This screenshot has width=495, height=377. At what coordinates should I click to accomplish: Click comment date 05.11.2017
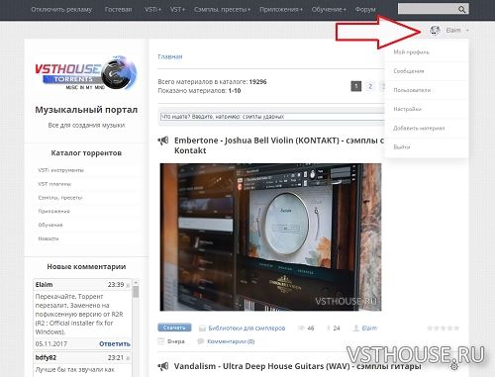(51, 343)
